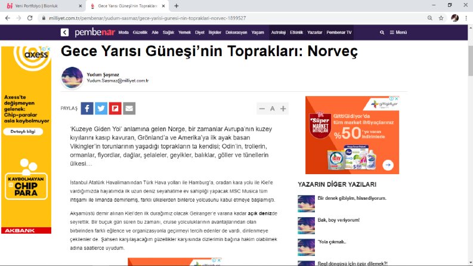
Task: Open the Güzellik section
Action: click(x=140, y=32)
